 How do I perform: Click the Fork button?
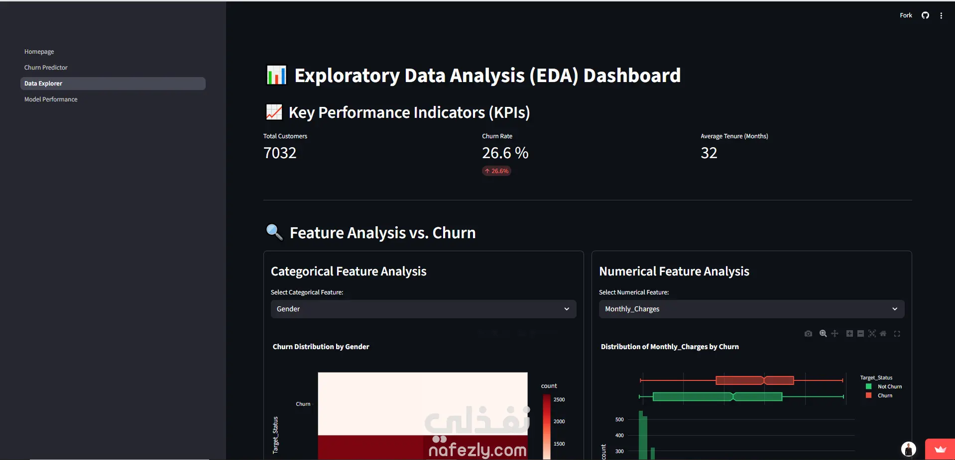coord(906,15)
